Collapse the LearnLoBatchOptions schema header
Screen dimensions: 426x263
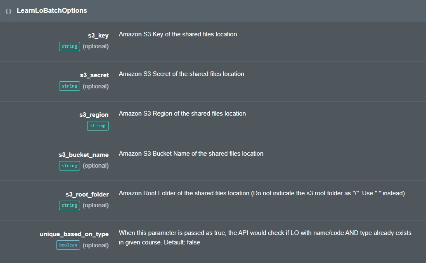(52, 11)
